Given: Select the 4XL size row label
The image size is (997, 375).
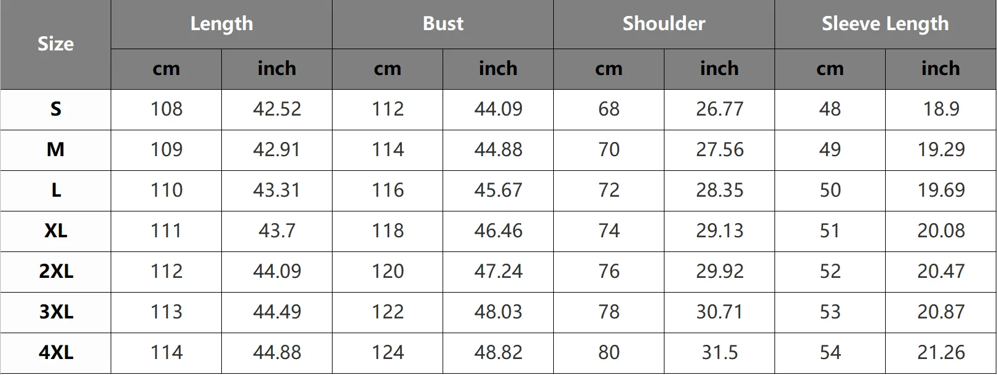Looking at the screenshot, I should pyautogui.click(x=55, y=353).
